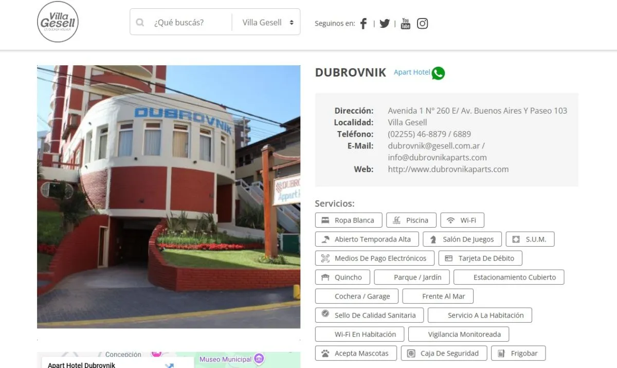Click the Acepta Mascotas tag
The height and width of the screenshot is (368, 617).
[355, 354]
